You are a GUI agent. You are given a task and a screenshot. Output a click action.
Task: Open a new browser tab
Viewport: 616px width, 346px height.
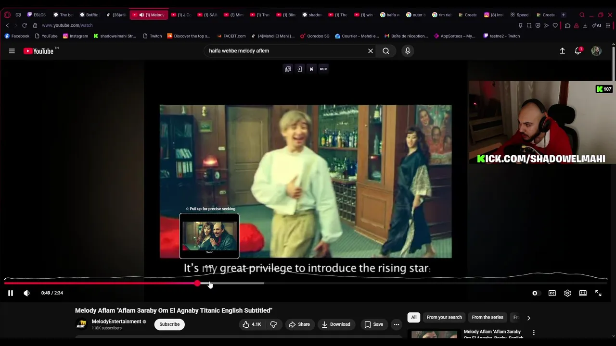[564, 15]
